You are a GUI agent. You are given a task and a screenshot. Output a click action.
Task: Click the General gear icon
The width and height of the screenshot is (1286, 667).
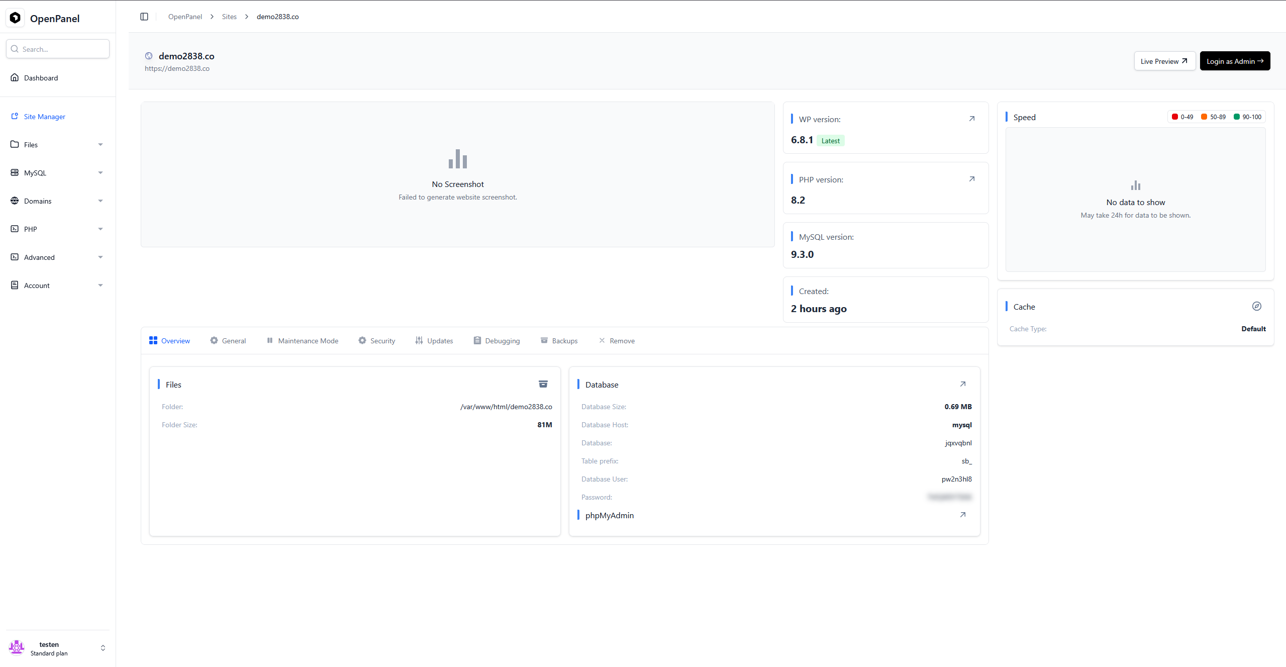click(214, 340)
